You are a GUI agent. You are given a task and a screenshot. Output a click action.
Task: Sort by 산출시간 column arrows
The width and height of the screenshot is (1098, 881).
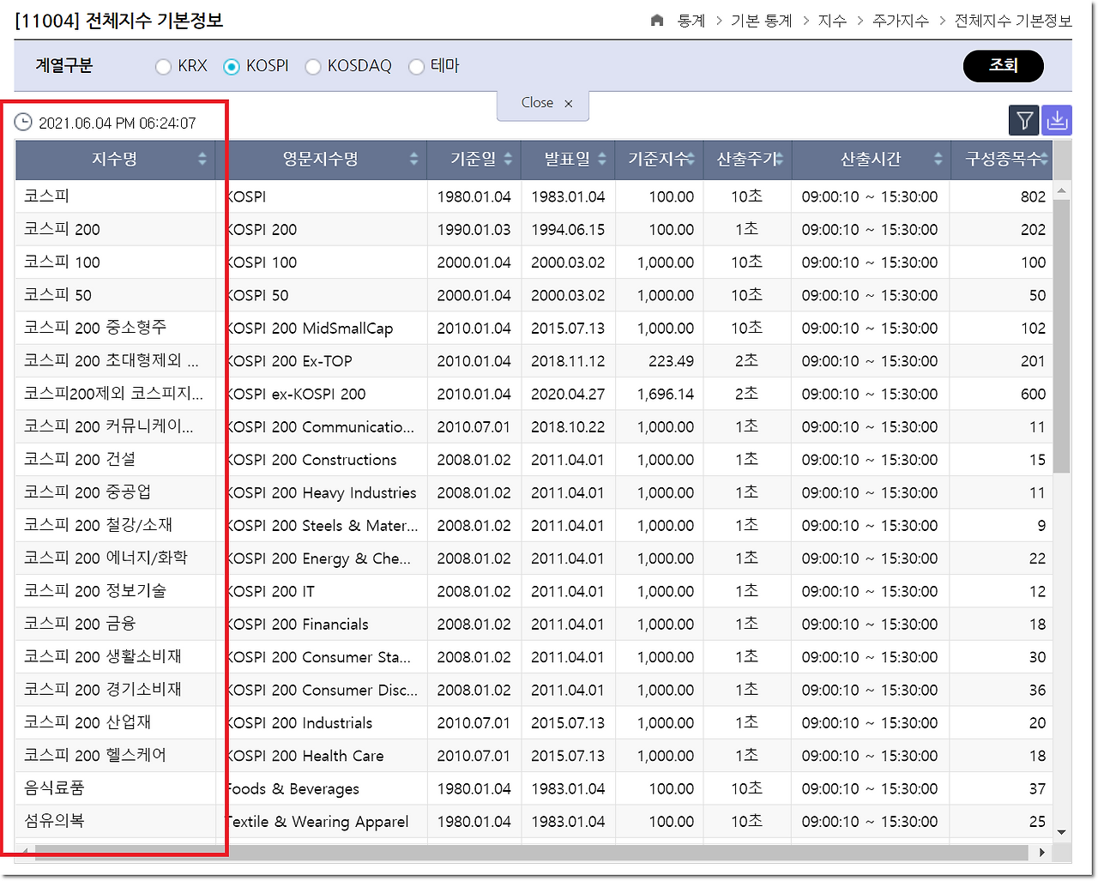click(938, 159)
